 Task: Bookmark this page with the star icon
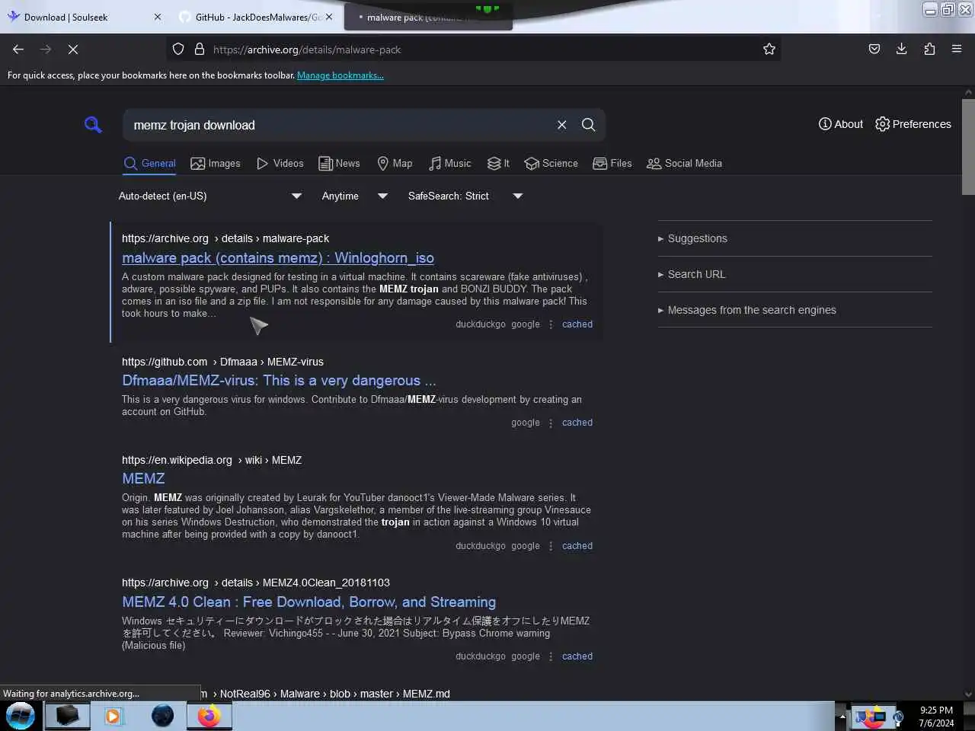769,49
